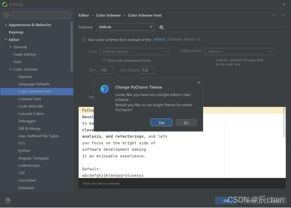The image size is (291, 208).
Task: Collapse the Editor tree section
Action: (x=5, y=40)
